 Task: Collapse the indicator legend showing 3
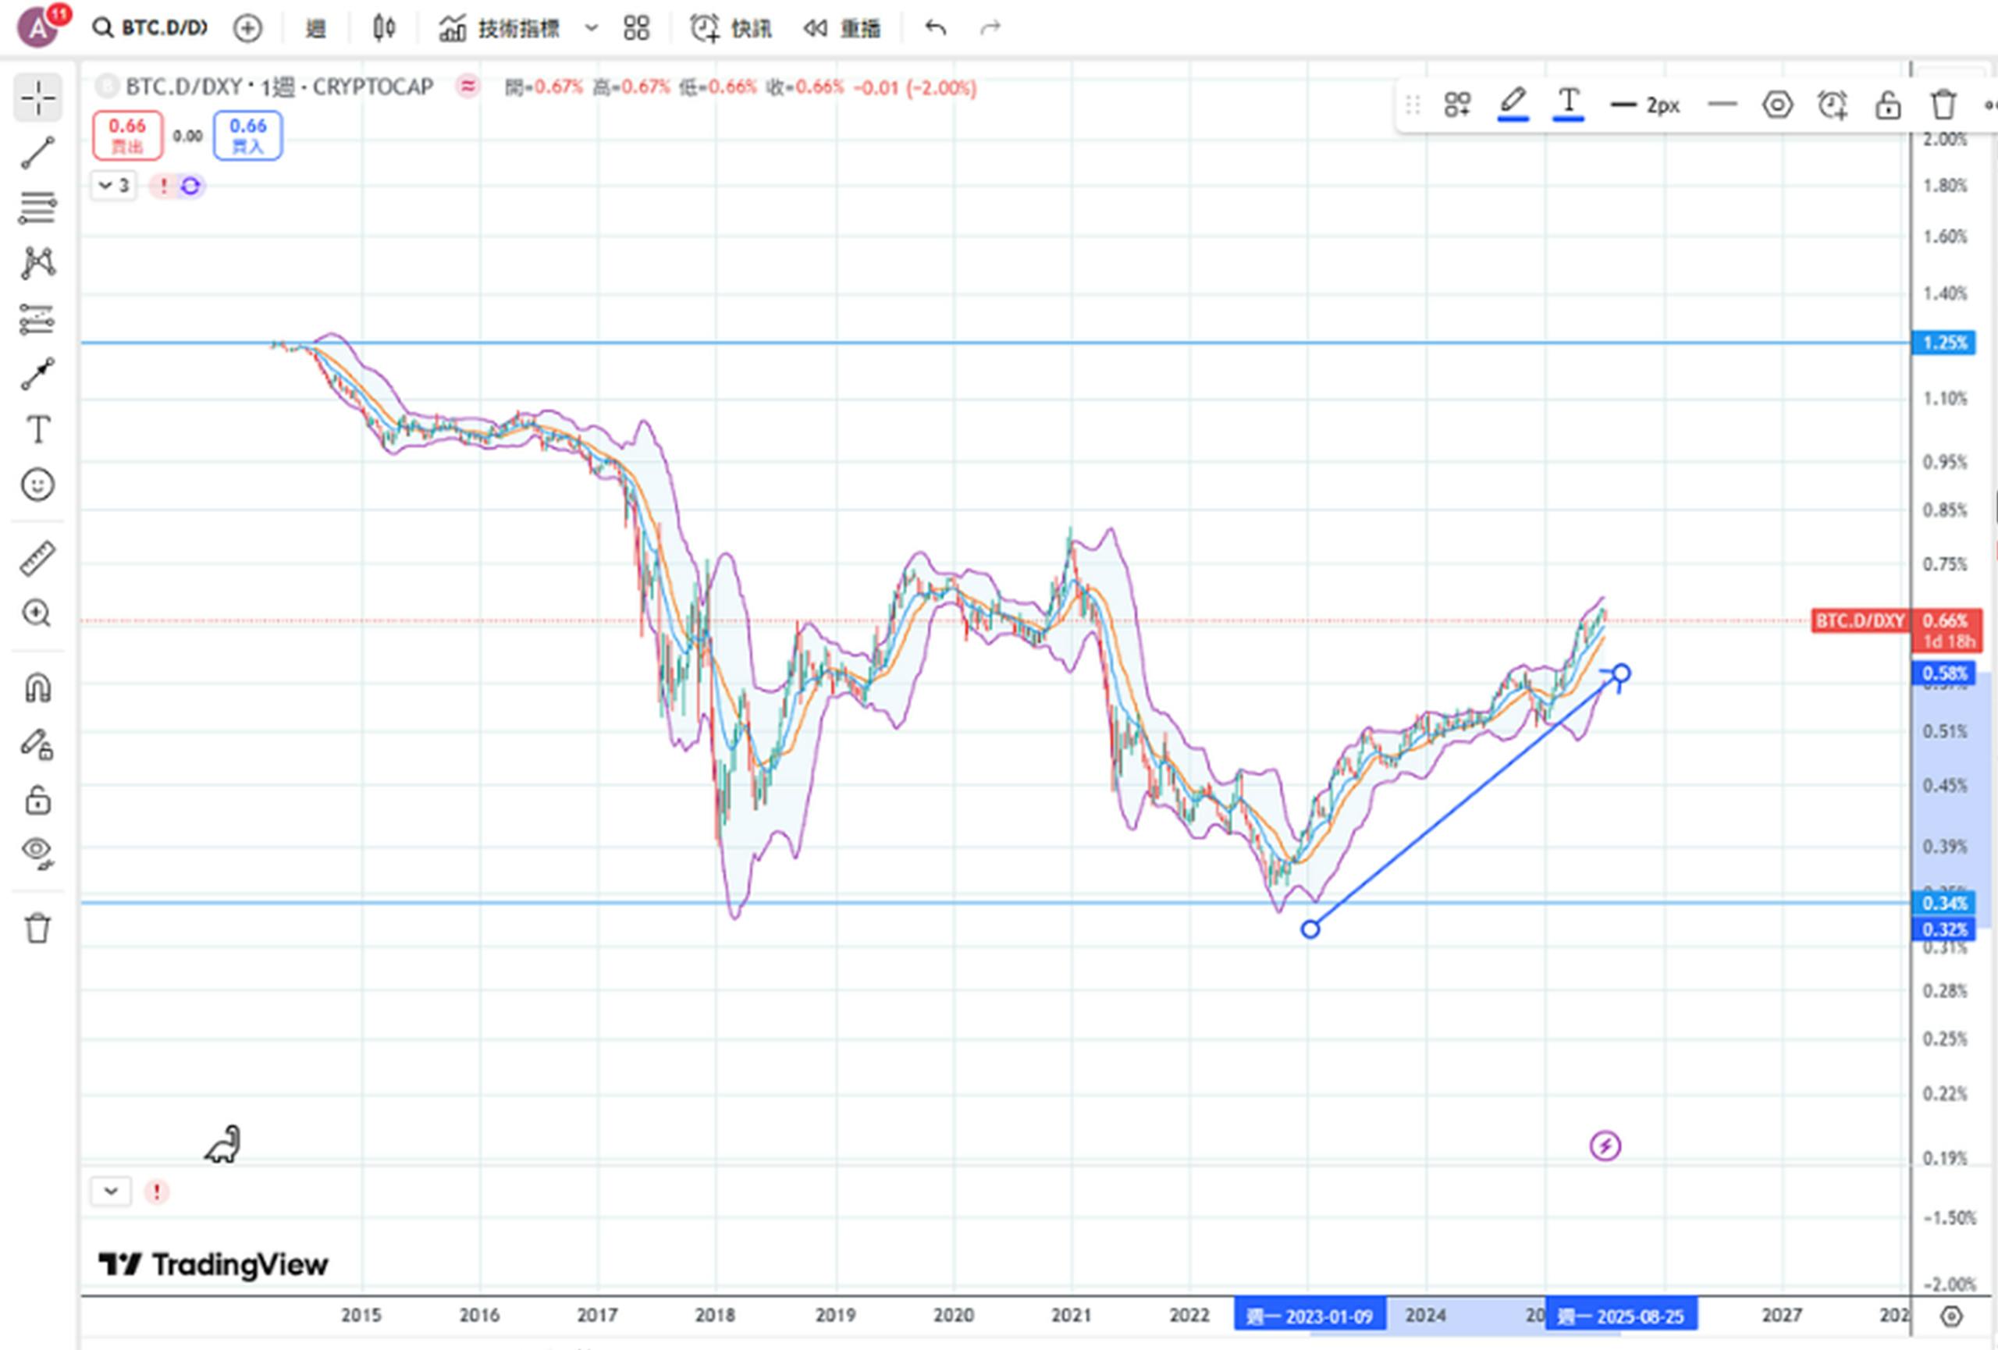tap(113, 186)
